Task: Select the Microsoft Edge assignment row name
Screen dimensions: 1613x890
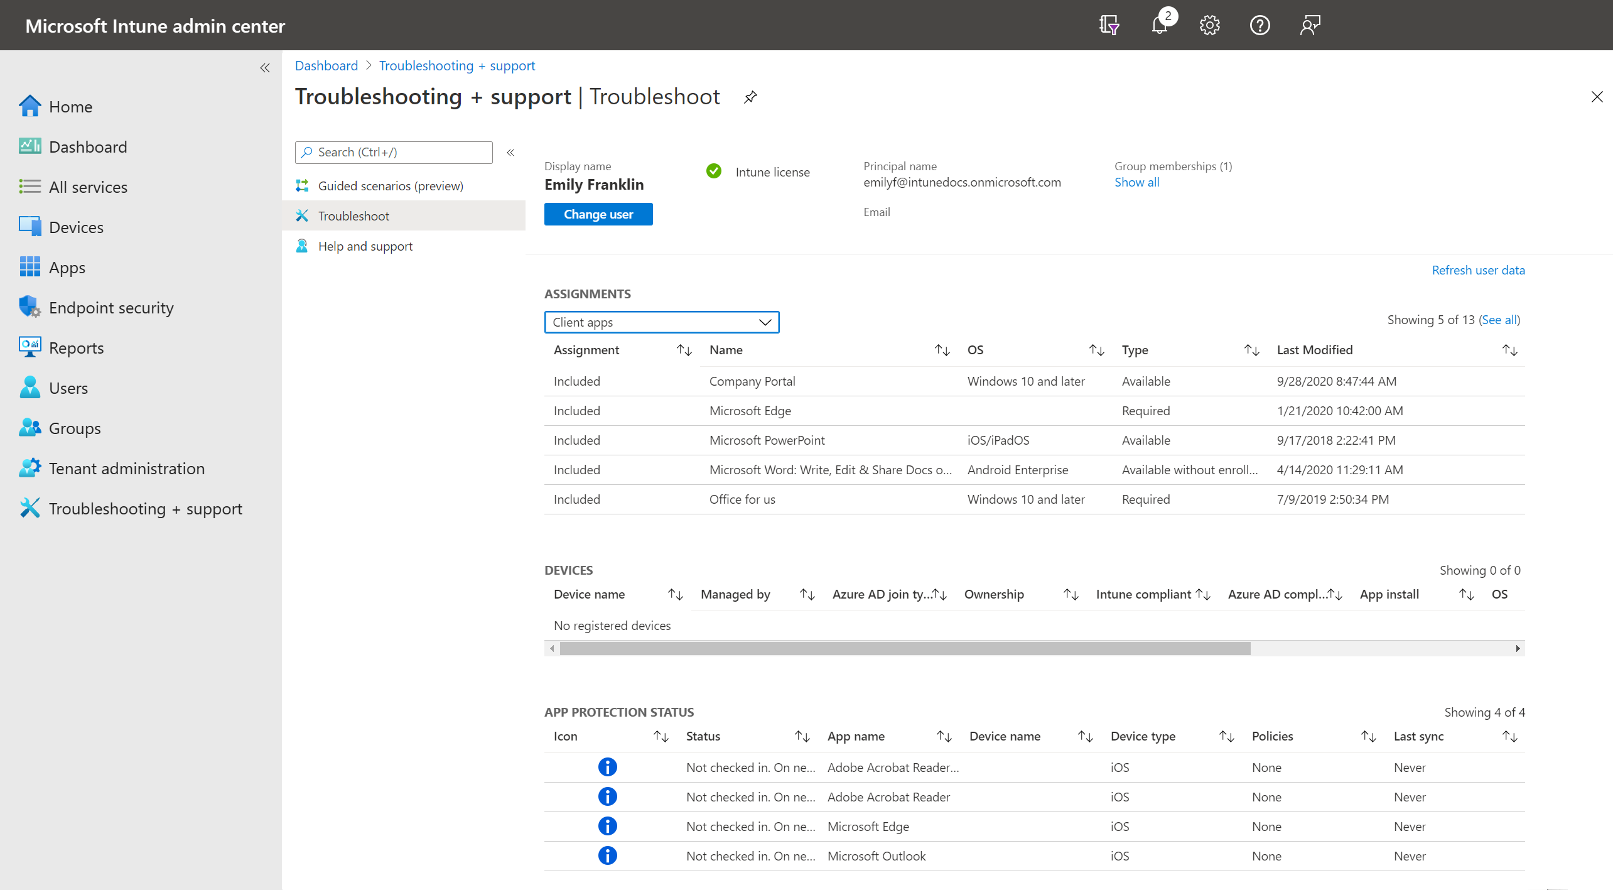Action: pyautogui.click(x=750, y=411)
